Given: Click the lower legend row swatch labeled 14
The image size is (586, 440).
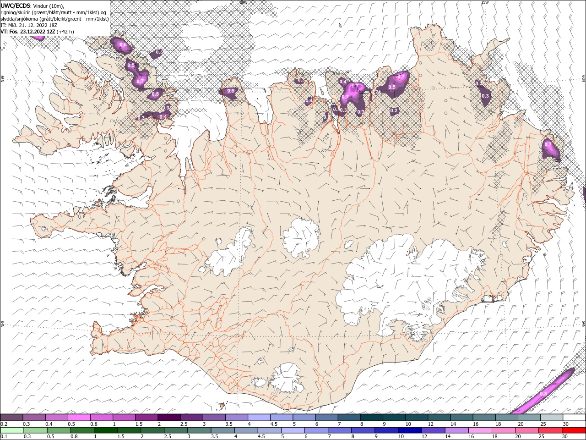Looking at the screenshot, I should [x=456, y=430].
